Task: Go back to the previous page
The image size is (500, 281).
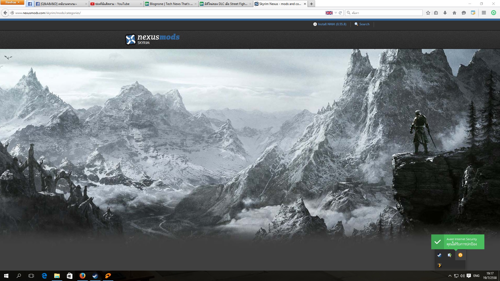Action: point(5,13)
